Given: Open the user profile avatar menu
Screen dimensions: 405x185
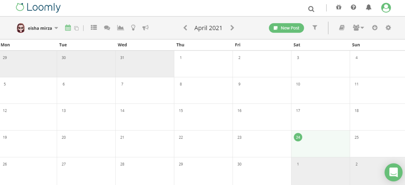Looking at the screenshot, I should pyautogui.click(x=386, y=8).
